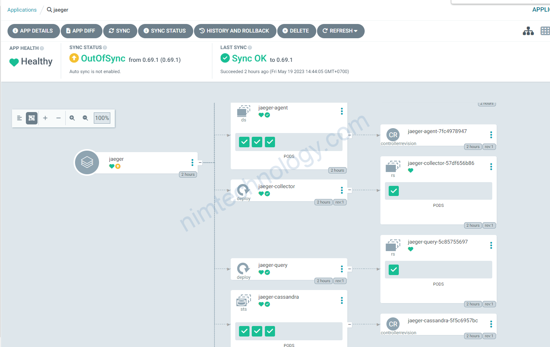The height and width of the screenshot is (347, 550).
Task: Select pod check tile in jaeger-collector-57df656b86
Action: 394,191
